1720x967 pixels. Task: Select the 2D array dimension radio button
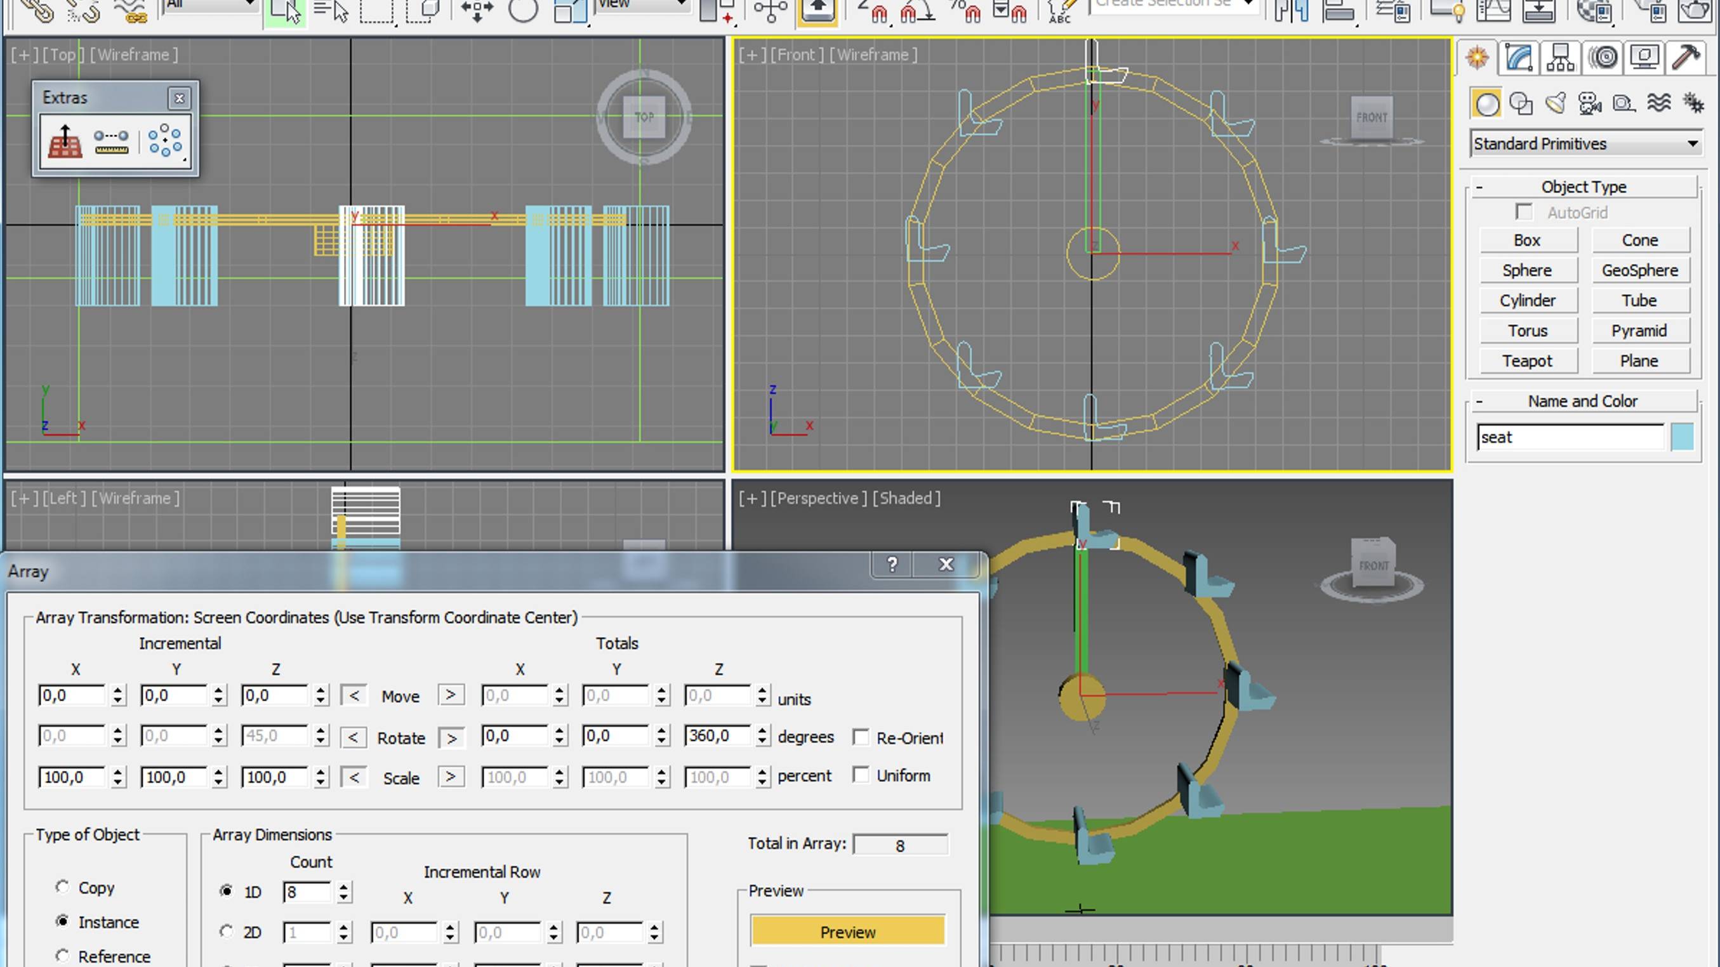coord(226,931)
